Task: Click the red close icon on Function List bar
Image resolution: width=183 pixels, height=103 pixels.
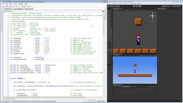Action: click(x=103, y=11)
